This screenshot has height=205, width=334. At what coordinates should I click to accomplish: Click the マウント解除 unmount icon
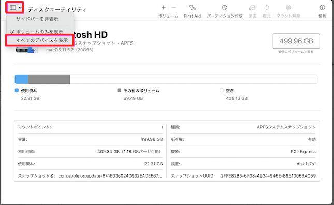(x=288, y=8)
